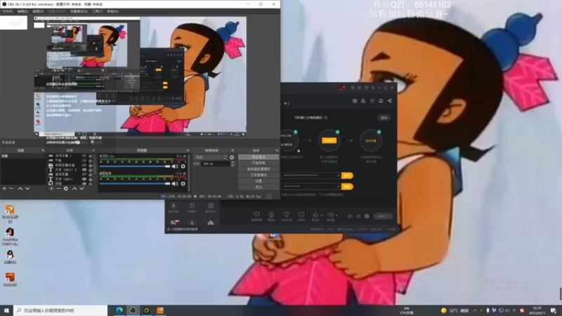Open the Windows Start menu

pos(6,310)
